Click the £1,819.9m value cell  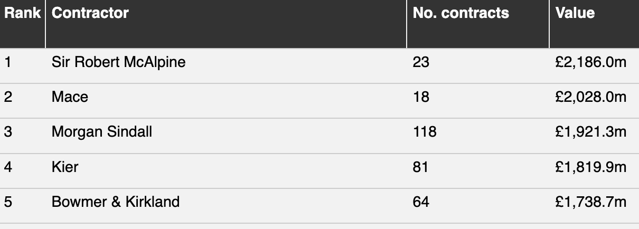coord(590,167)
